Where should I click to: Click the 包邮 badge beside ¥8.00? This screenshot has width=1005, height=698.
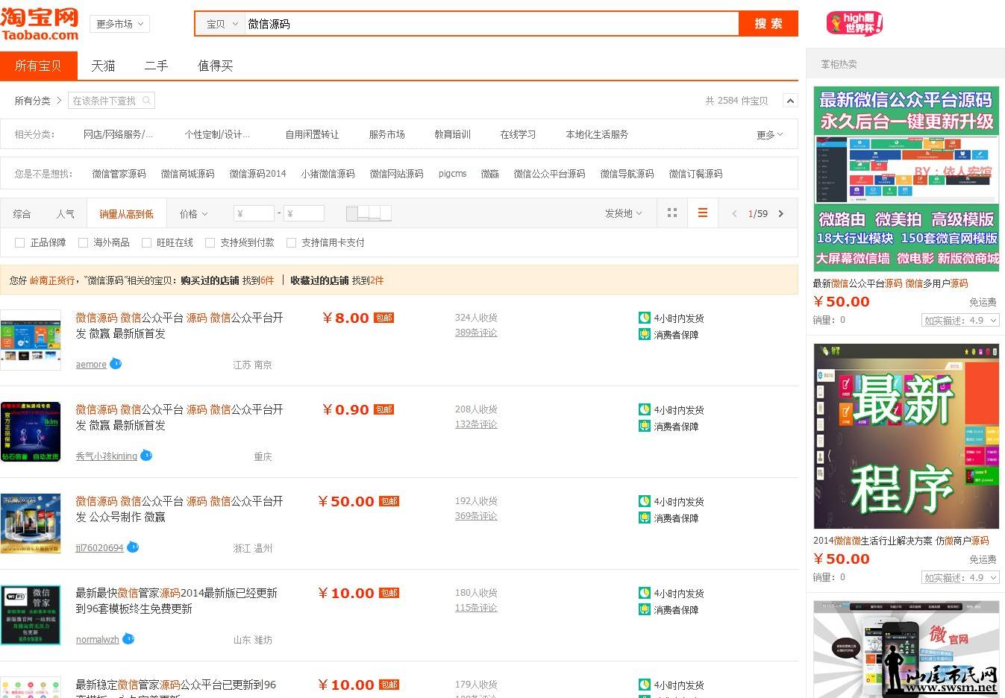(x=384, y=318)
